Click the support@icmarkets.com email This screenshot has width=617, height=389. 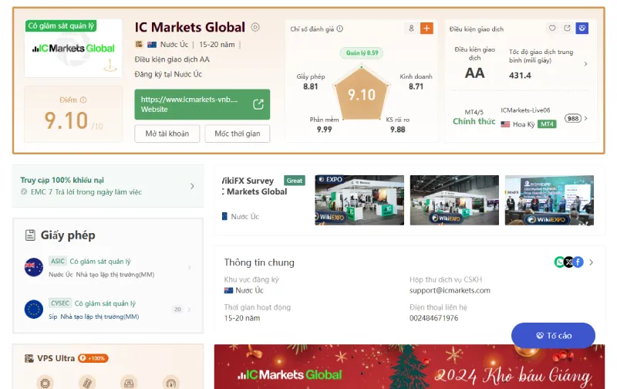(x=450, y=290)
